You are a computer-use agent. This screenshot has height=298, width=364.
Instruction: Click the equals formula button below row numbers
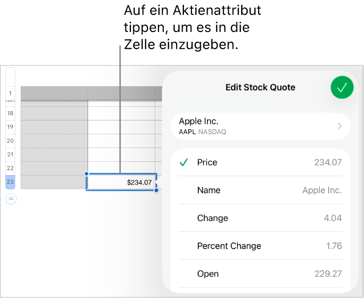tap(11, 199)
